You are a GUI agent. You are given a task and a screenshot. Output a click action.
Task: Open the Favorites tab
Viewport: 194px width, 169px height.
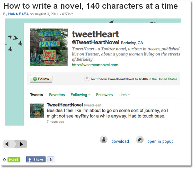point(57,95)
